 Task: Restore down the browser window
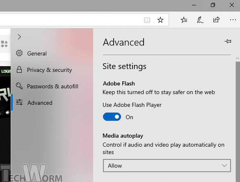pyautogui.click(x=213, y=5)
